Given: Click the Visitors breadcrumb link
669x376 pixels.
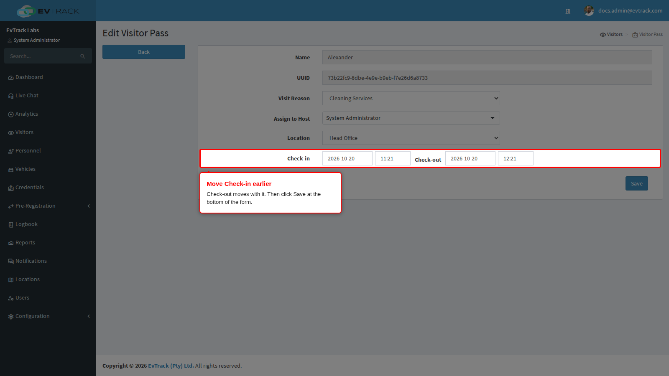Looking at the screenshot, I should point(611,34).
